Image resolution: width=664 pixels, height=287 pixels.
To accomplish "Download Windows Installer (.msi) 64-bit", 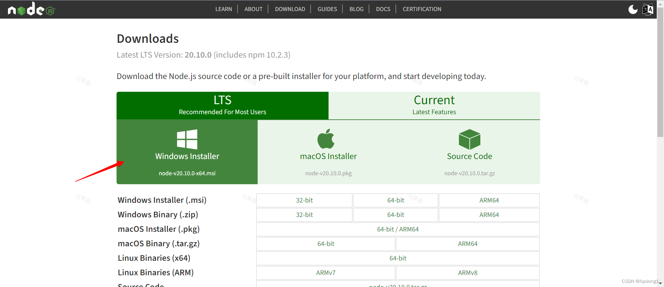I will coord(396,200).
